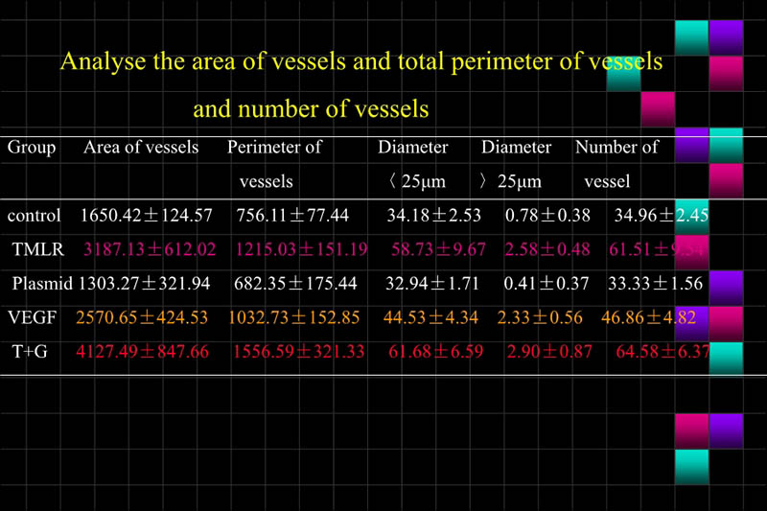This screenshot has width=767, height=511.
Task: Select the T+G area value 4127.49±847.66
Action: click(x=144, y=352)
